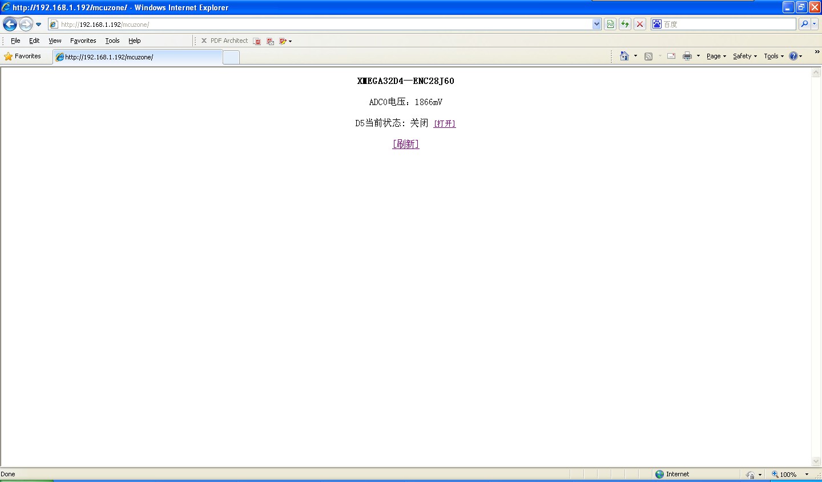Open a new blank tab
Viewport: 822px width, 482px height.
pyautogui.click(x=231, y=57)
